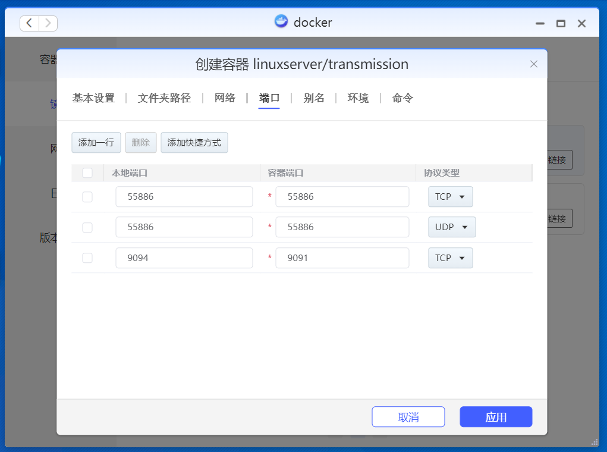Switch to the 环境 tab
Image resolution: width=607 pixels, height=452 pixels.
click(358, 98)
